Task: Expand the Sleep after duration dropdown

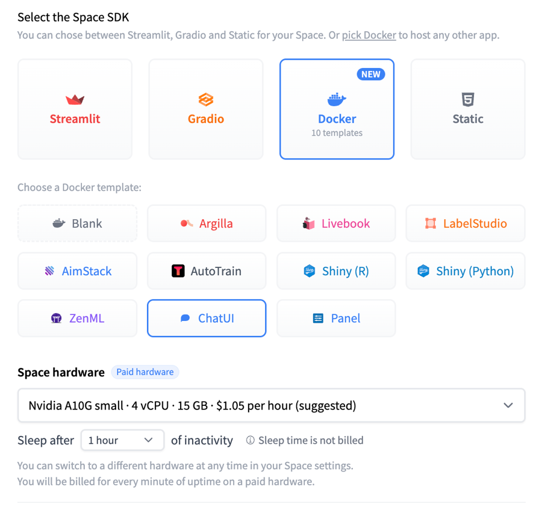Action: point(122,440)
